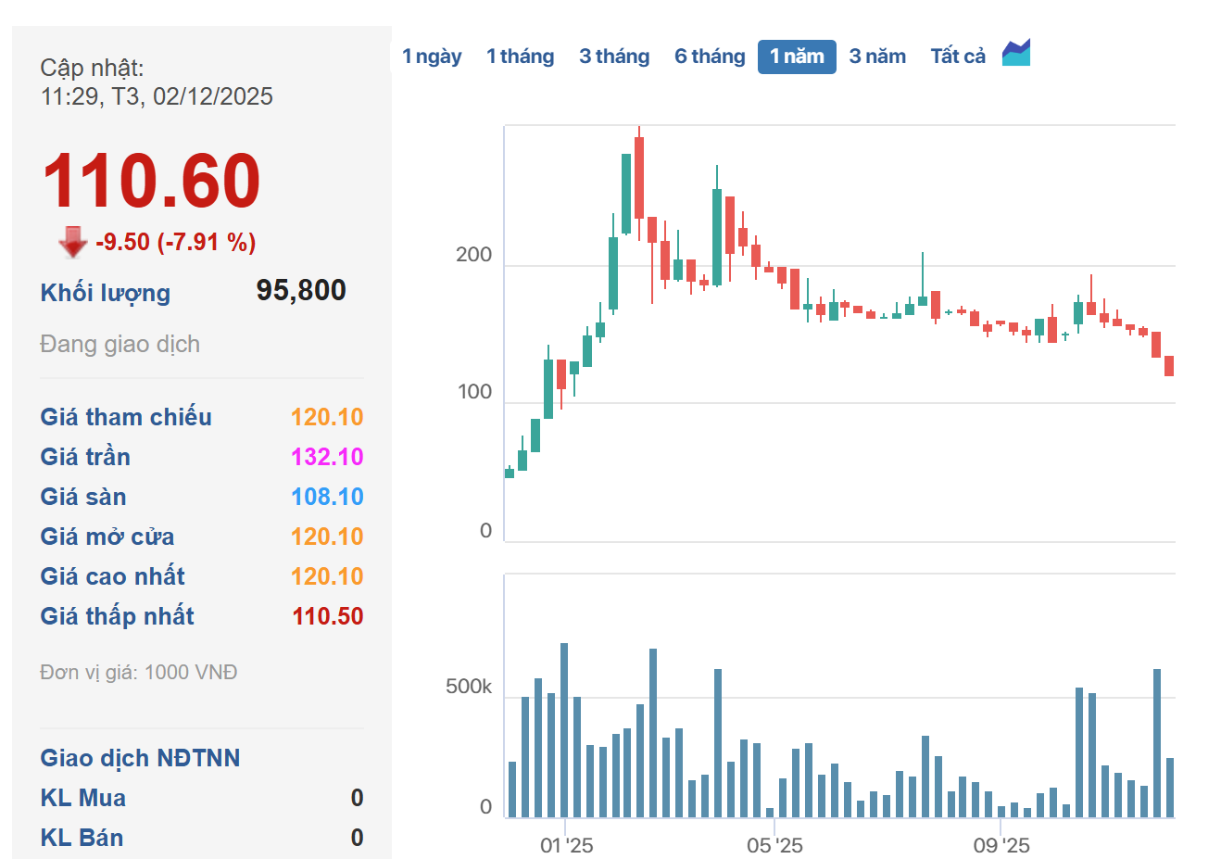The image size is (1221, 859).
Task: Select the active 1 năm tab
Action: (x=797, y=57)
